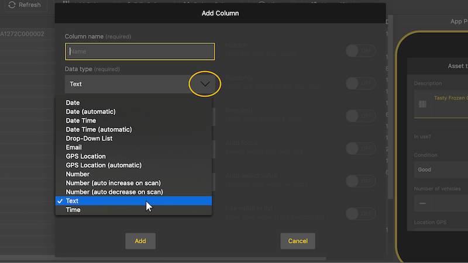Click the Add button in the dialog
The image size is (468, 263).
(x=140, y=241)
